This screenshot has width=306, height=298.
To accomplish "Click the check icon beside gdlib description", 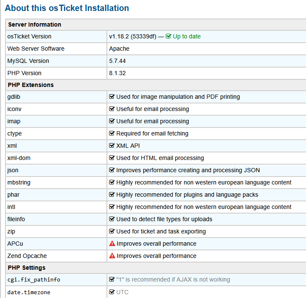I will [112, 97].
